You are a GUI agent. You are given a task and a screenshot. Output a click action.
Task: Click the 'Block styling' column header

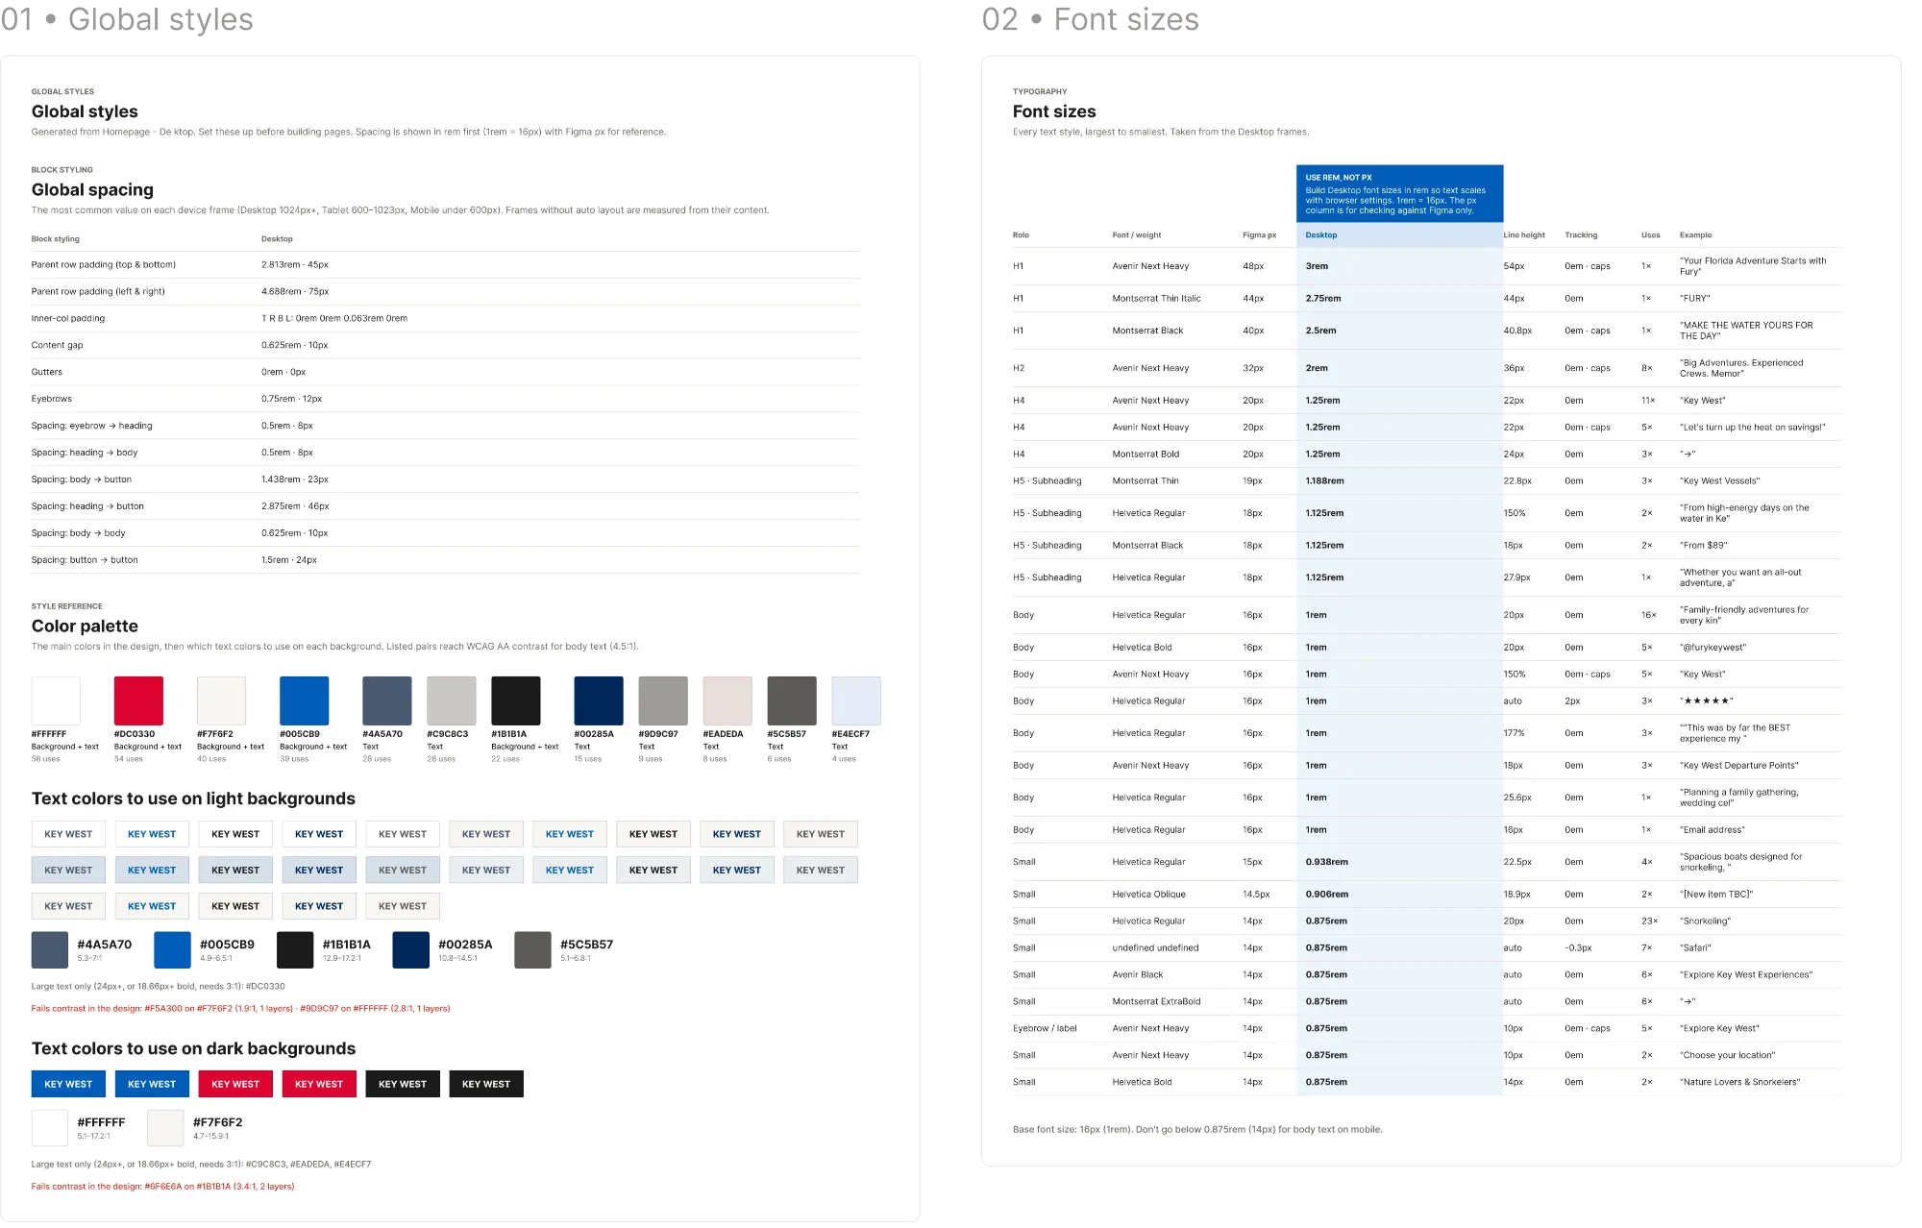point(56,239)
